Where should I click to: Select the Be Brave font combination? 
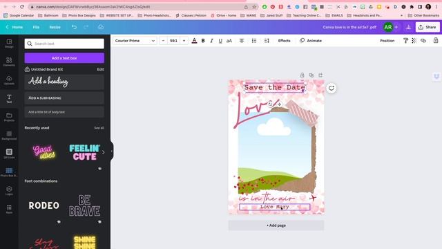tap(84, 205)
